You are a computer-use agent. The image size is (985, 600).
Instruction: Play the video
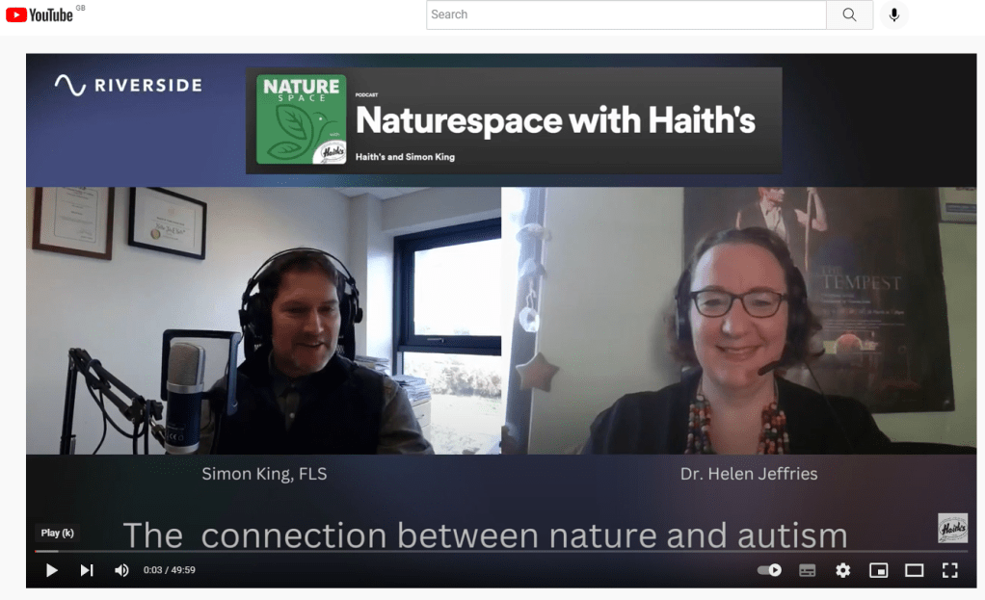click(x=52, y=570)
